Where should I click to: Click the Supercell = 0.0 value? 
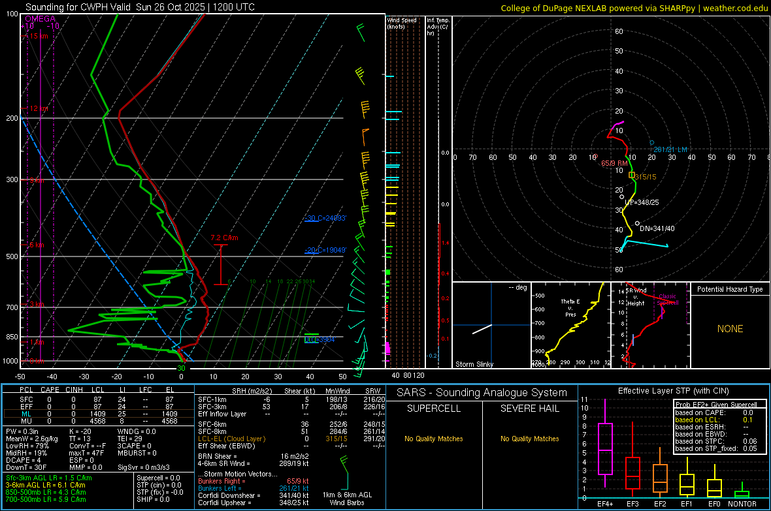click(158, 478)
